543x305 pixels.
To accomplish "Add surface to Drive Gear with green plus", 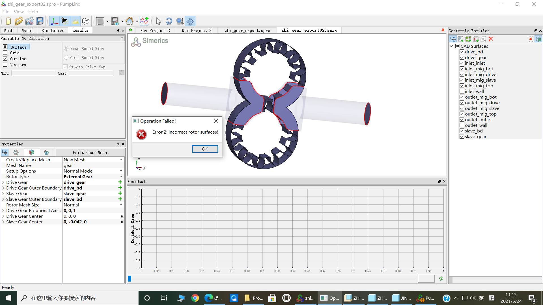I will coord(120,182).
